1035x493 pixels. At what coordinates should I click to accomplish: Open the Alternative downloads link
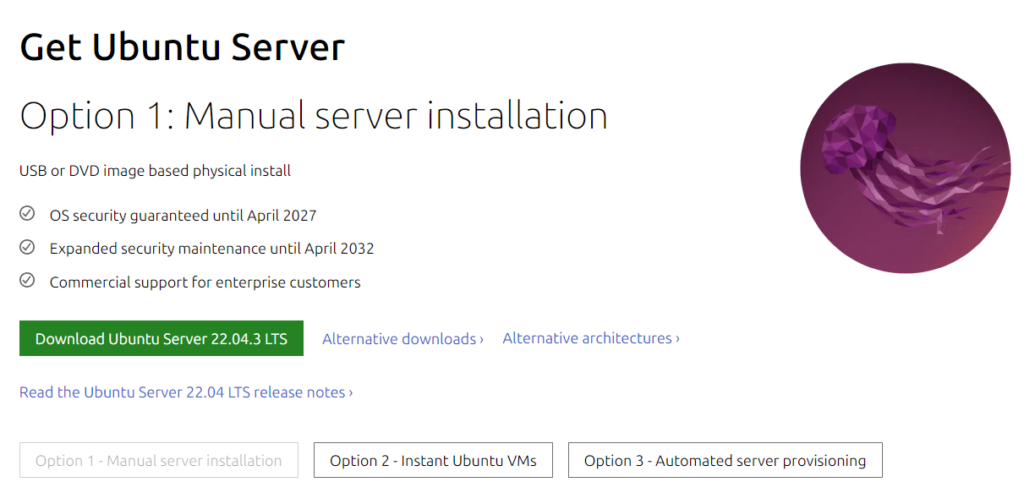click(403, 339)
